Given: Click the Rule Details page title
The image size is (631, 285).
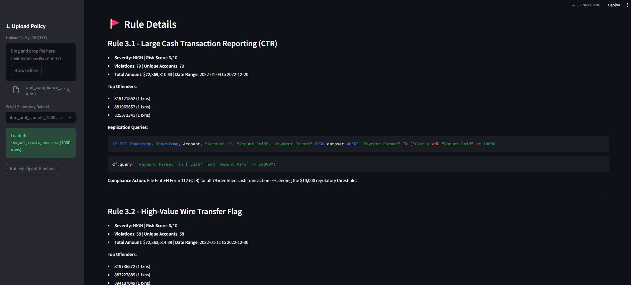Looking at the screenshot, I should coord(150,24).
